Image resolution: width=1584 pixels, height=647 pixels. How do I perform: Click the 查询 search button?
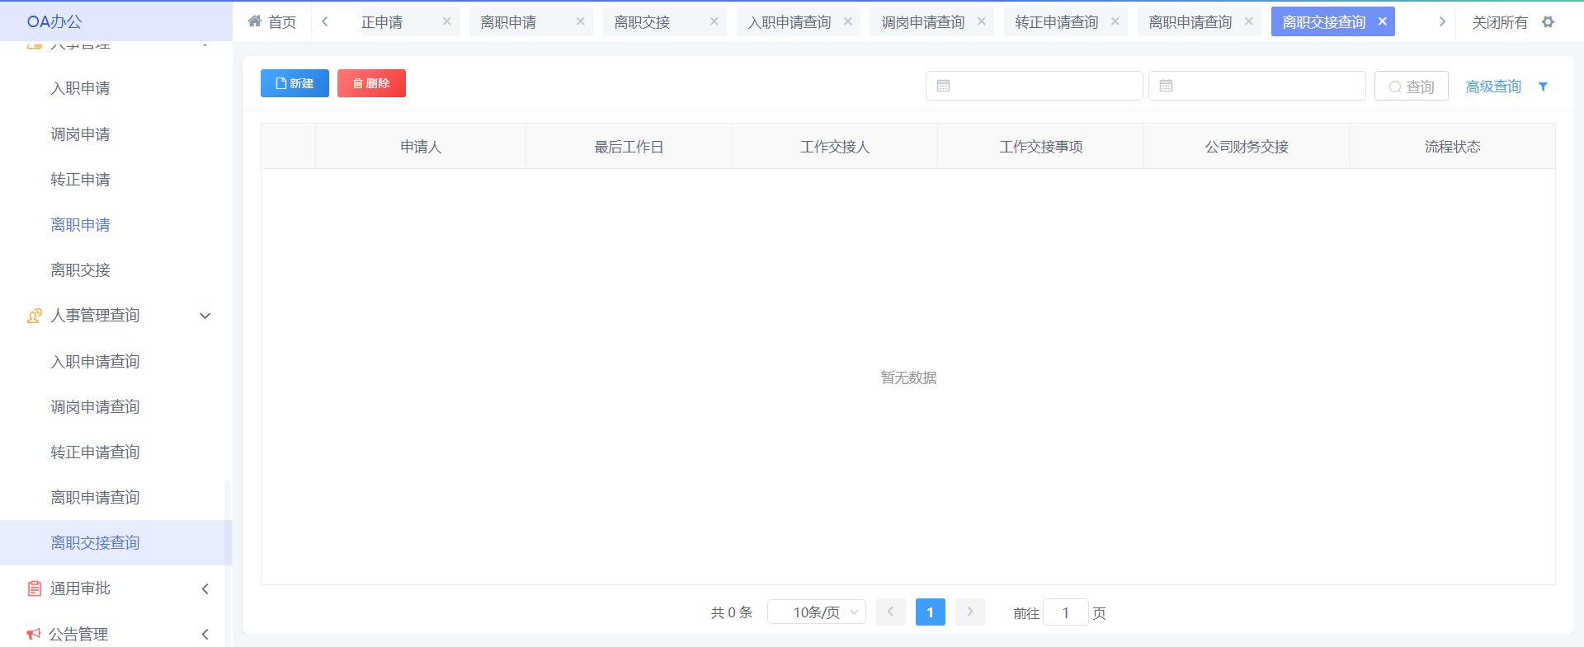click(1411, 87)
